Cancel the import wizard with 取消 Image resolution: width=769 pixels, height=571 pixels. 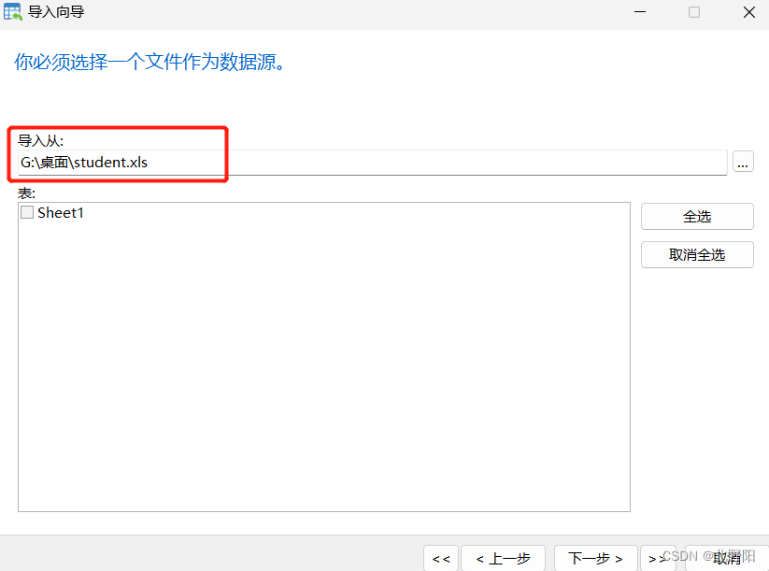pos(726,558)
